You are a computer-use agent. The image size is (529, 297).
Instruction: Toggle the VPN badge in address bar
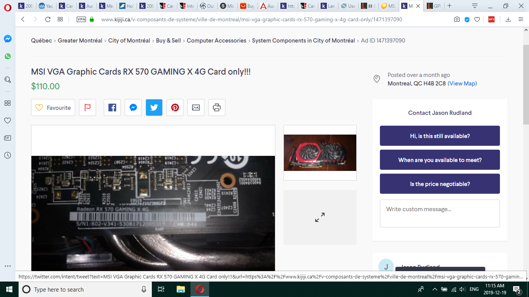[x=81, y=19]
